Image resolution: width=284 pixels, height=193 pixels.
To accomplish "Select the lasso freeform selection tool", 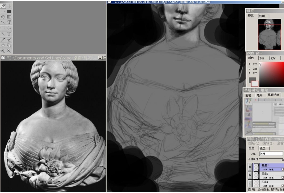I will pyautogui.click(x=9, y=28).
